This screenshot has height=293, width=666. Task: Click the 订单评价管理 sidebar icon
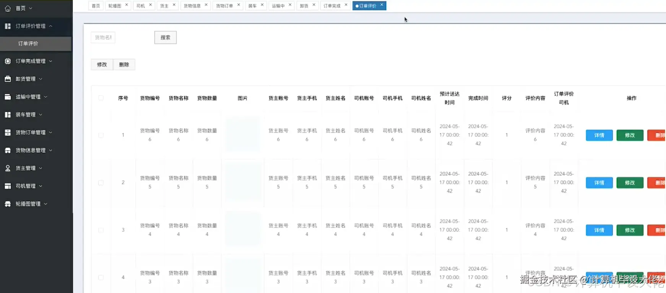click(8, 26)
